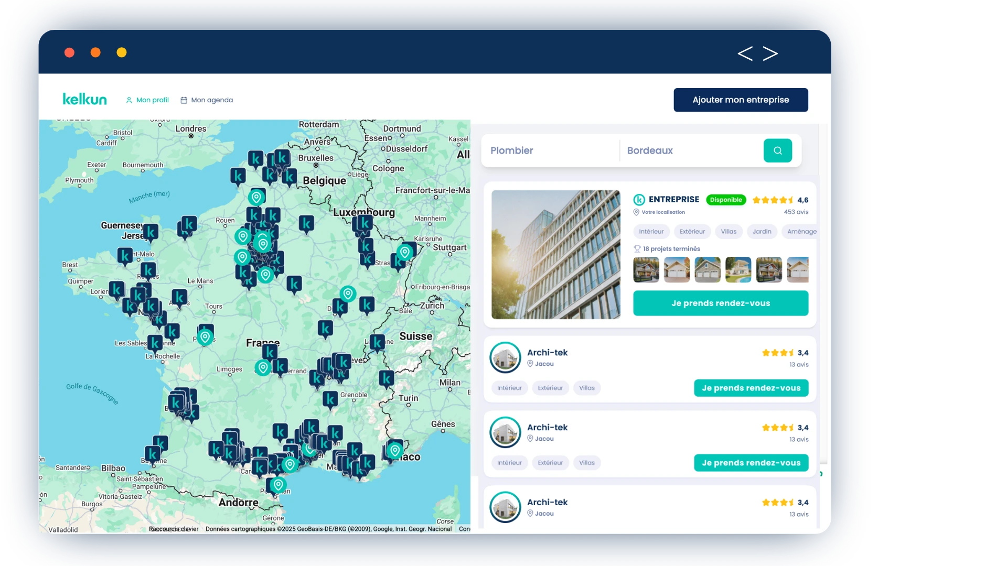Click the k marker near Bilbao
1007x566 pixels.
[x=153, y=454]
